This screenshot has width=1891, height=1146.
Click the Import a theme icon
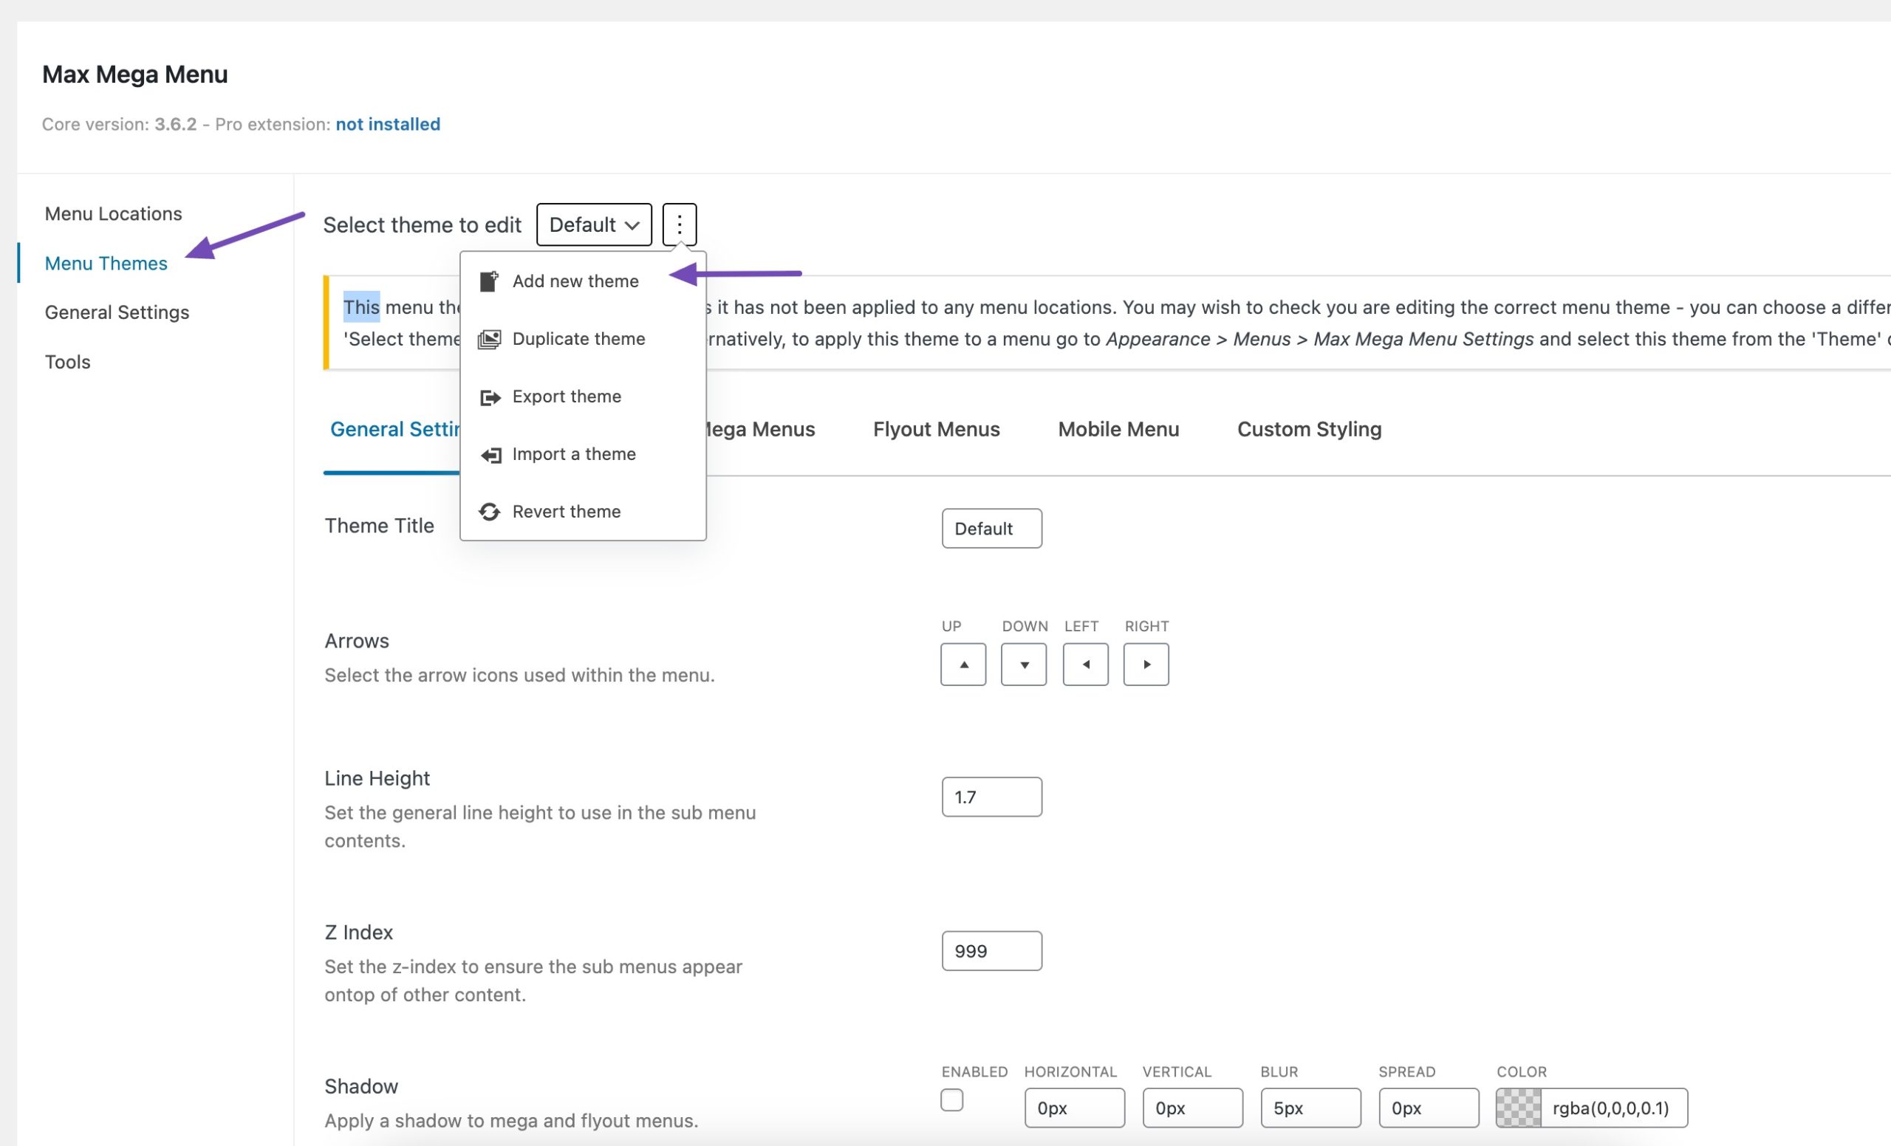pyautogui.click(x=490, y=455)
